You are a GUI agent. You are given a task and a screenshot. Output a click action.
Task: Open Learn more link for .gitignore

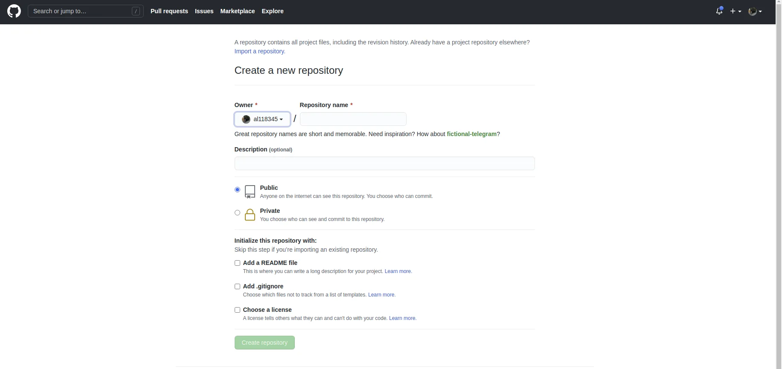(x=382, y=295)
